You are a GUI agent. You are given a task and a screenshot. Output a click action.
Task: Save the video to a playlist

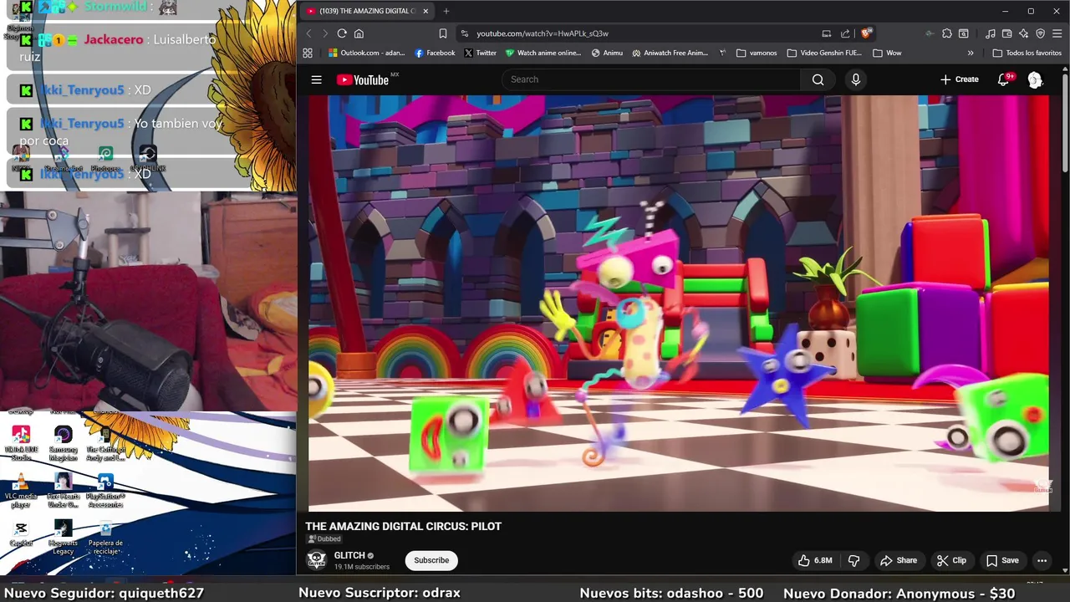tap(1002, 560)
